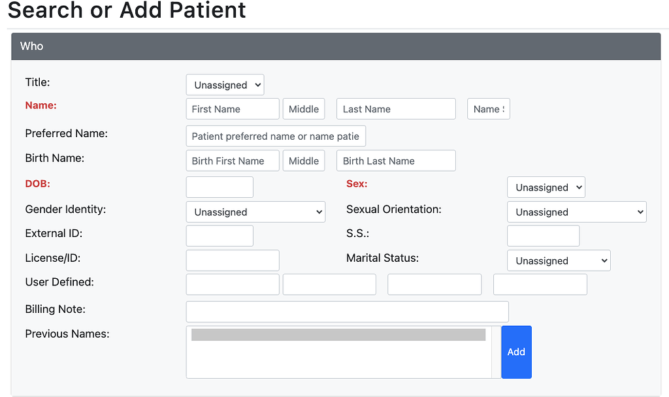Click the External ID input field
Image resolution: width=669 pixels, height=397 pixels.
[219, 235]
